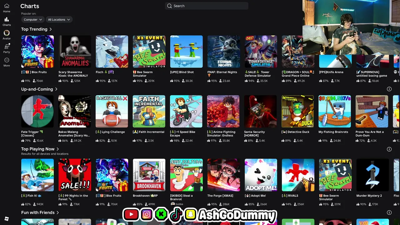This screenshot has width=400, height=225.
Task: Expand the Top Trending section chevron
Action: click(51, 29)
